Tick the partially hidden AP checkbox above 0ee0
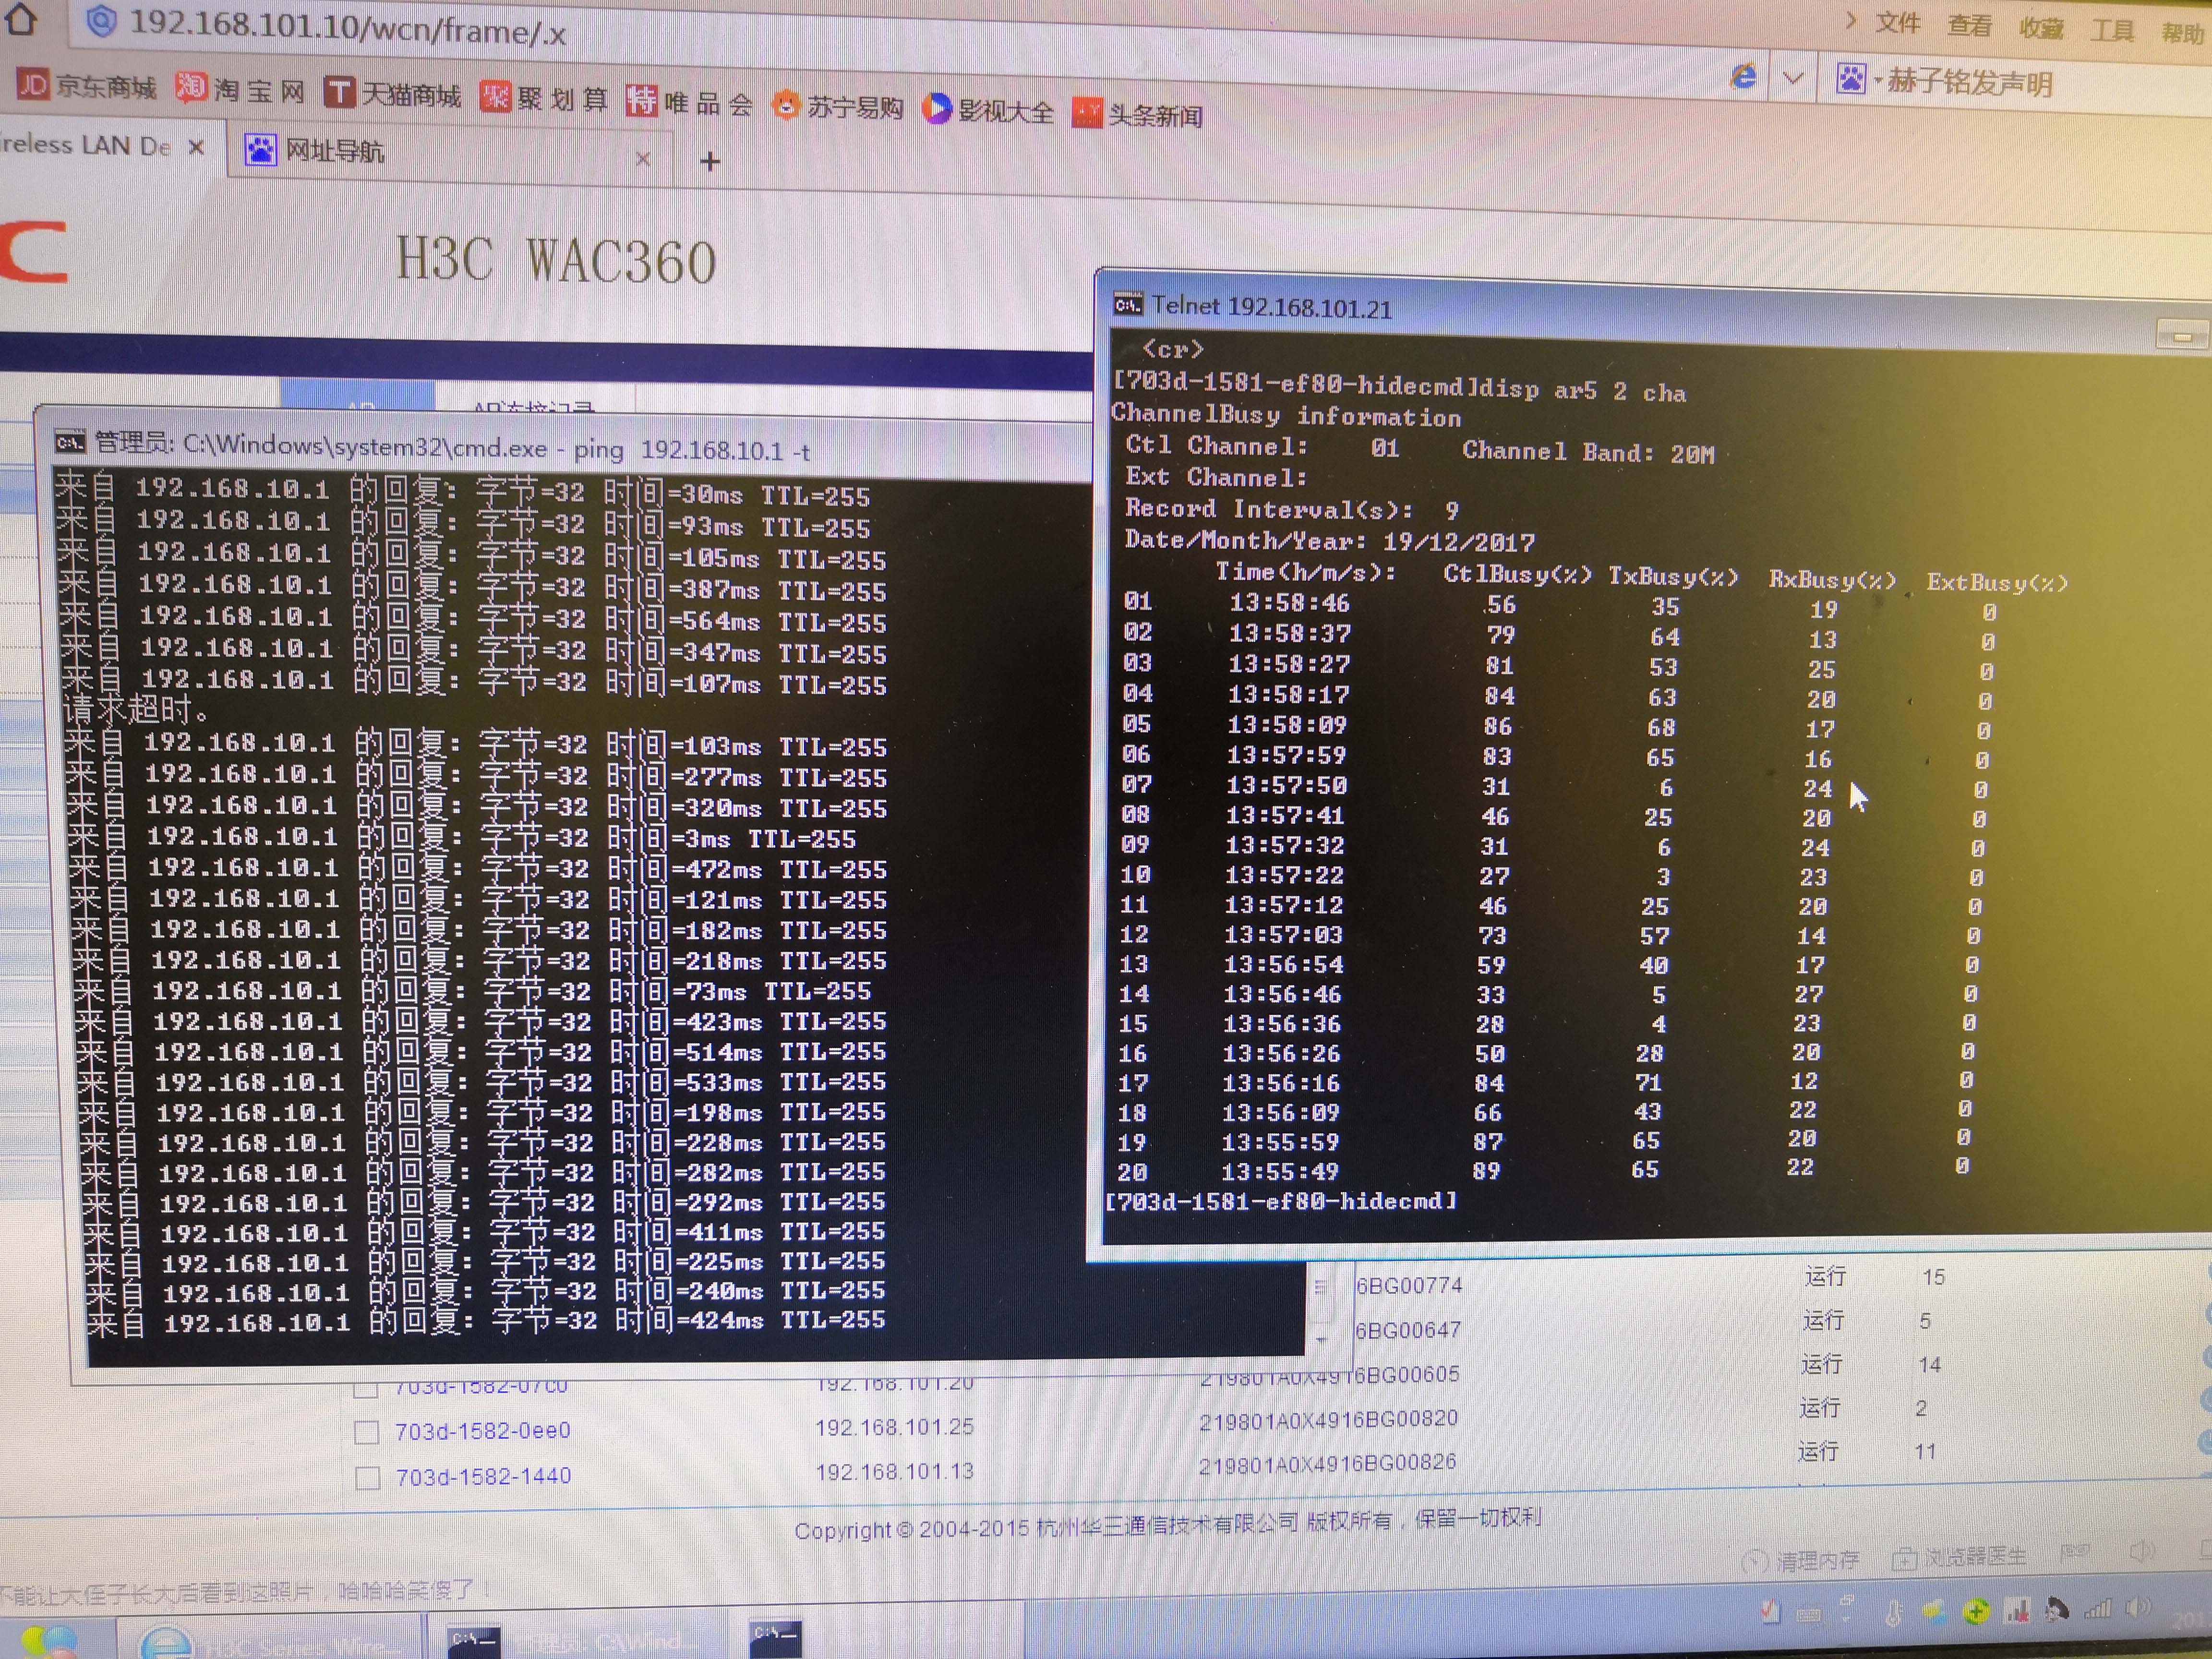This screenshot has height=1659, width=2212. pos(366,1389)
